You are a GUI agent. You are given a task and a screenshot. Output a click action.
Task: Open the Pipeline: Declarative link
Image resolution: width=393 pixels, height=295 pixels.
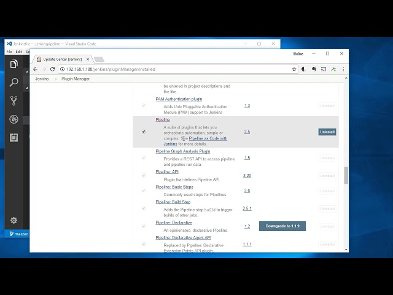click(x=174, y=222)
